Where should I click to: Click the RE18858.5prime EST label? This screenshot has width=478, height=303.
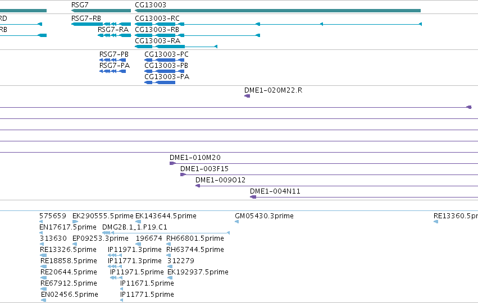pyautogui.click(x=69, y=261)
